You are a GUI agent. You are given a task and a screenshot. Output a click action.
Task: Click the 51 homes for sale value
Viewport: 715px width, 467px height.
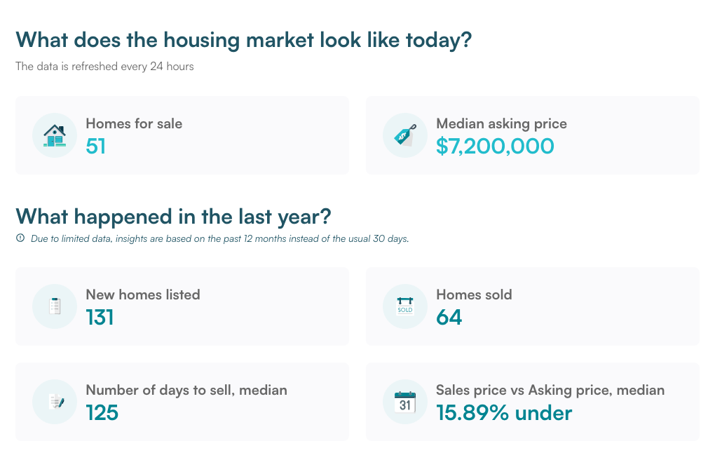pyautogui.click(x=96, y=147)
